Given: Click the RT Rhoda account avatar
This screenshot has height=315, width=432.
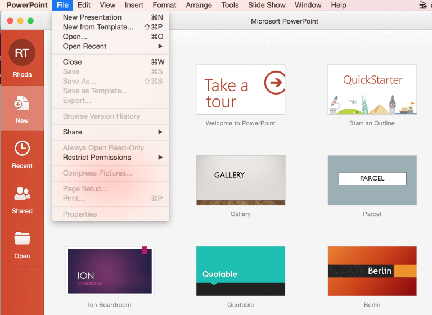Looking at the screenshot, I should (x=22, y=52).
